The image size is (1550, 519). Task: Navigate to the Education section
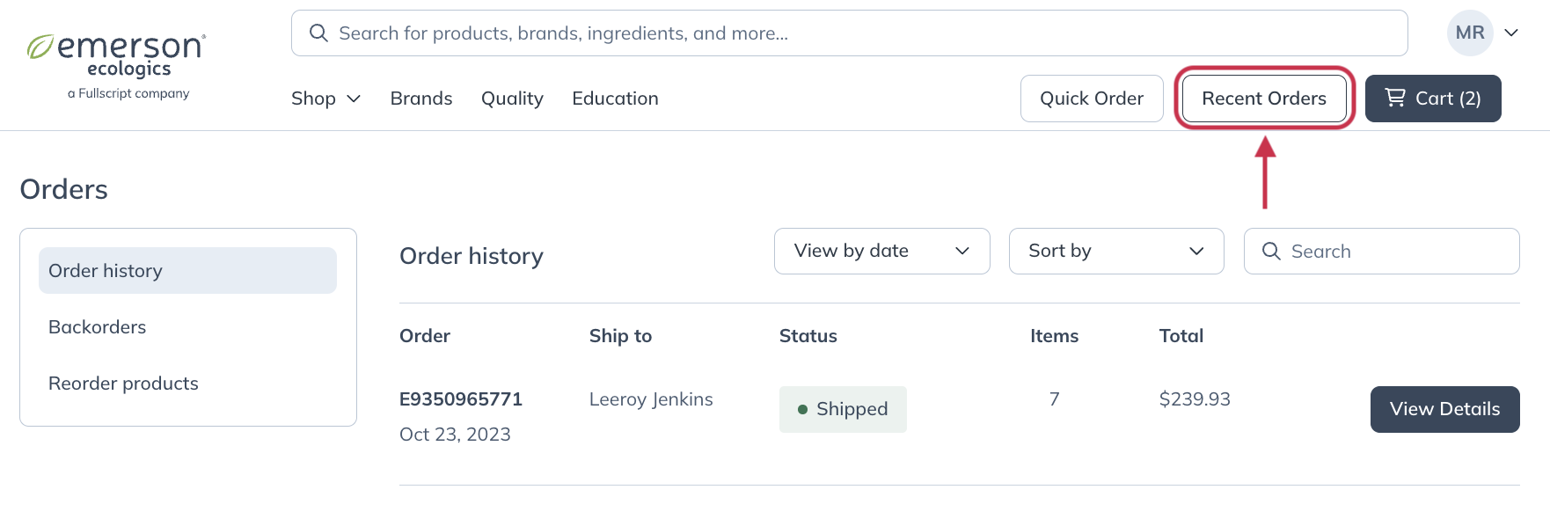(x=615, y=99)
